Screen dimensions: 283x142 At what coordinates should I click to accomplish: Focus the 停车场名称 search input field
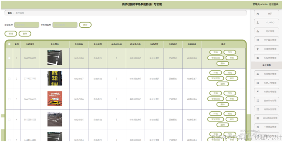[x=65, y=25]
